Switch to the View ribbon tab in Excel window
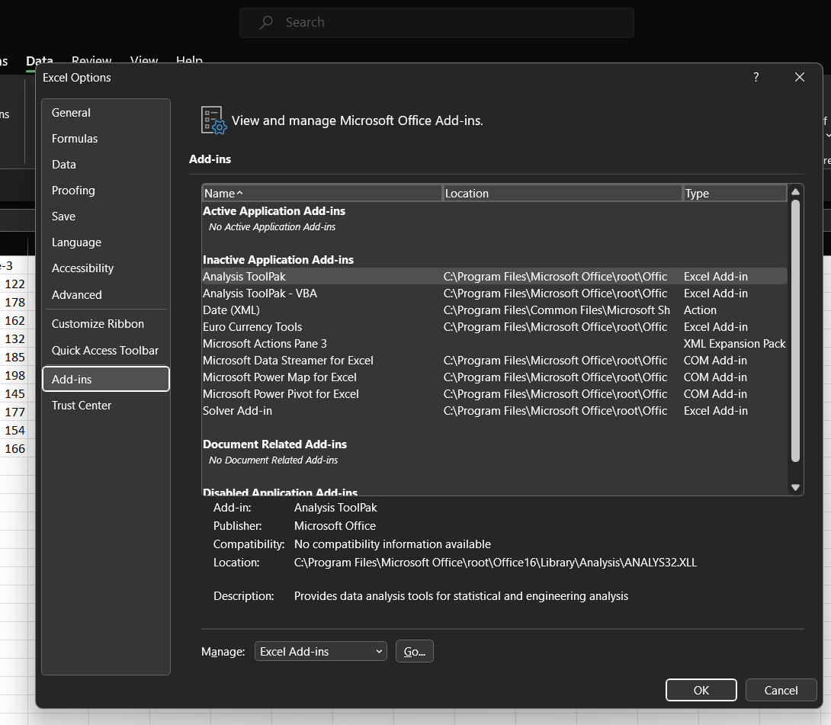Screen dimensions: 831x725 click(144, 61)
